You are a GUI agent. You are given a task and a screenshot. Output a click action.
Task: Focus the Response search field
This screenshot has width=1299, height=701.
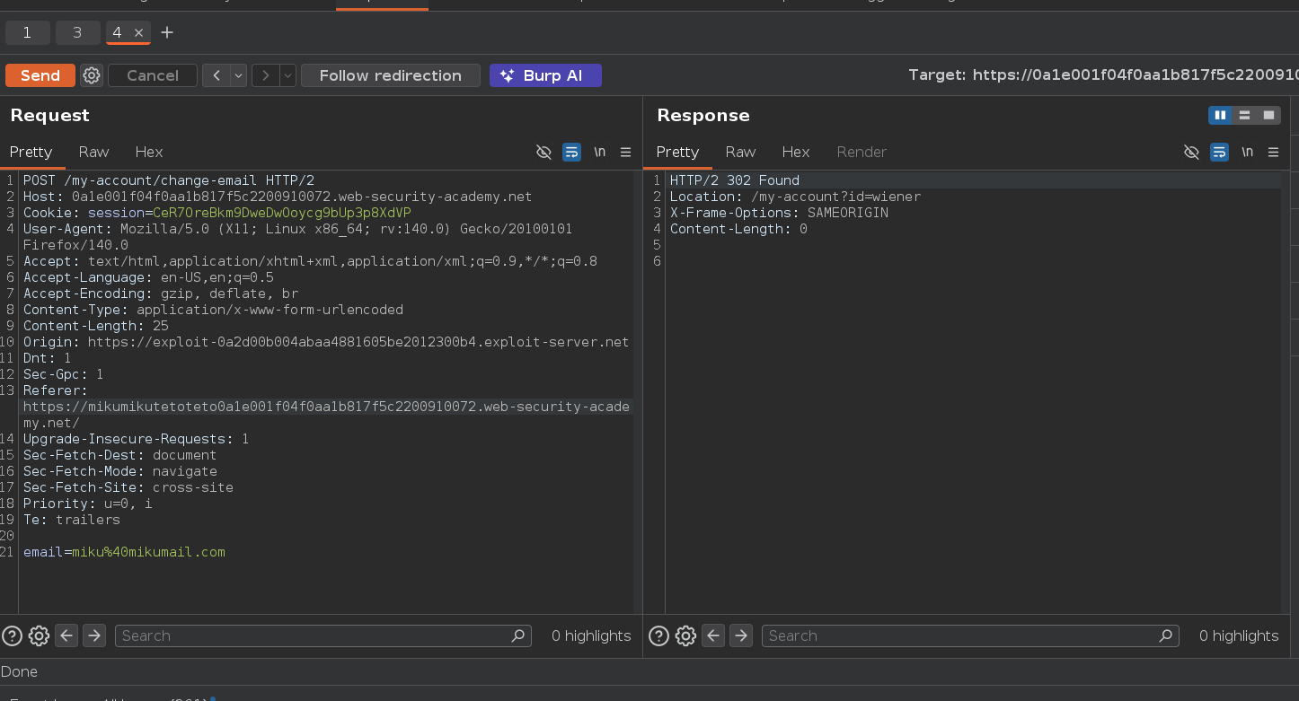point(970,635)
